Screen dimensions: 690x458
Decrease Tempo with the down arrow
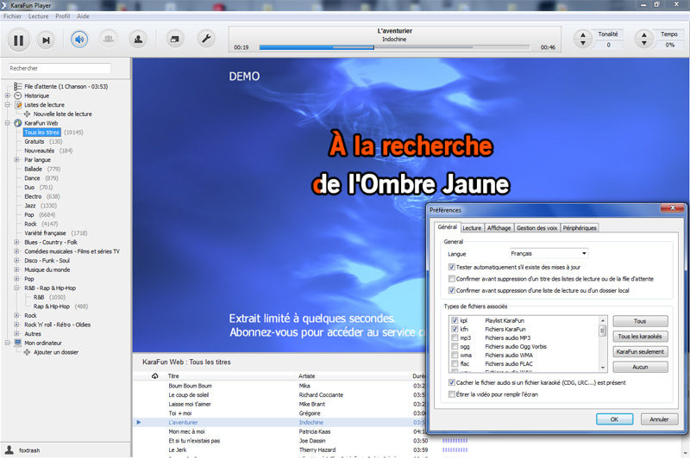643,43
